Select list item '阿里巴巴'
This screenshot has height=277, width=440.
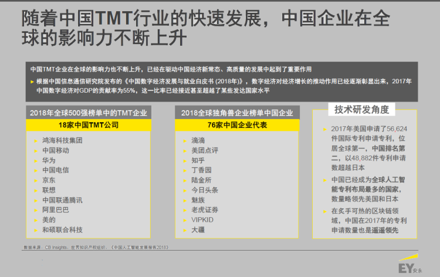[x=56, y=210]
